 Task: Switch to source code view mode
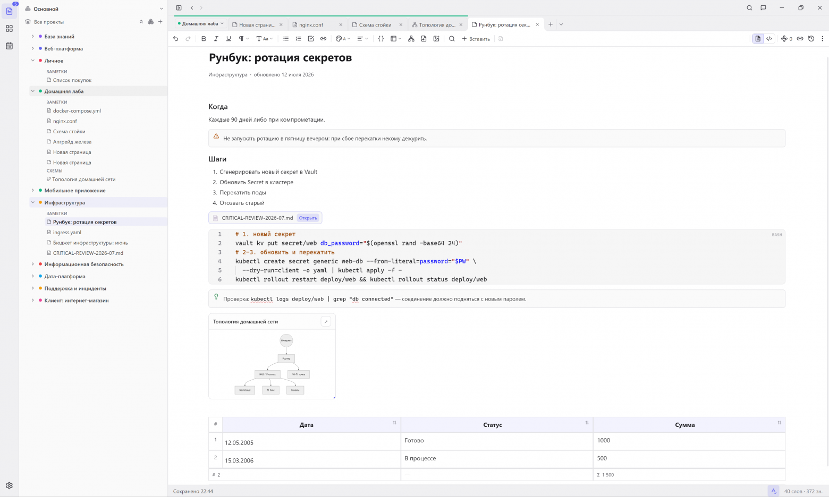click(x=769, y=39)
